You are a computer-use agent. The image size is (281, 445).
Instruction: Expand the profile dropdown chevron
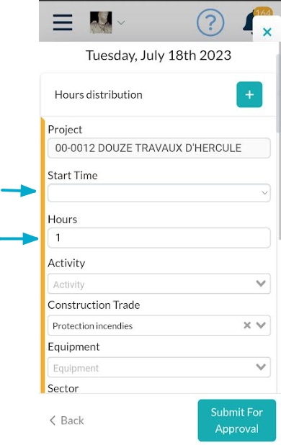click(x=121, y=22)
